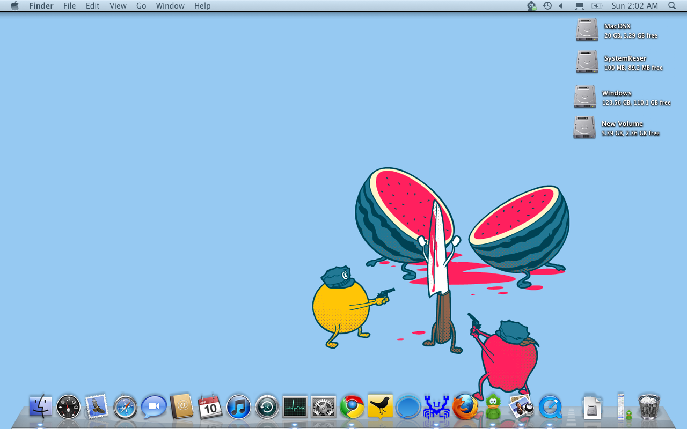Viewport: 687px width, 429px height.
Task: Open the blue speech bubble app
Action: coord(408,408)
